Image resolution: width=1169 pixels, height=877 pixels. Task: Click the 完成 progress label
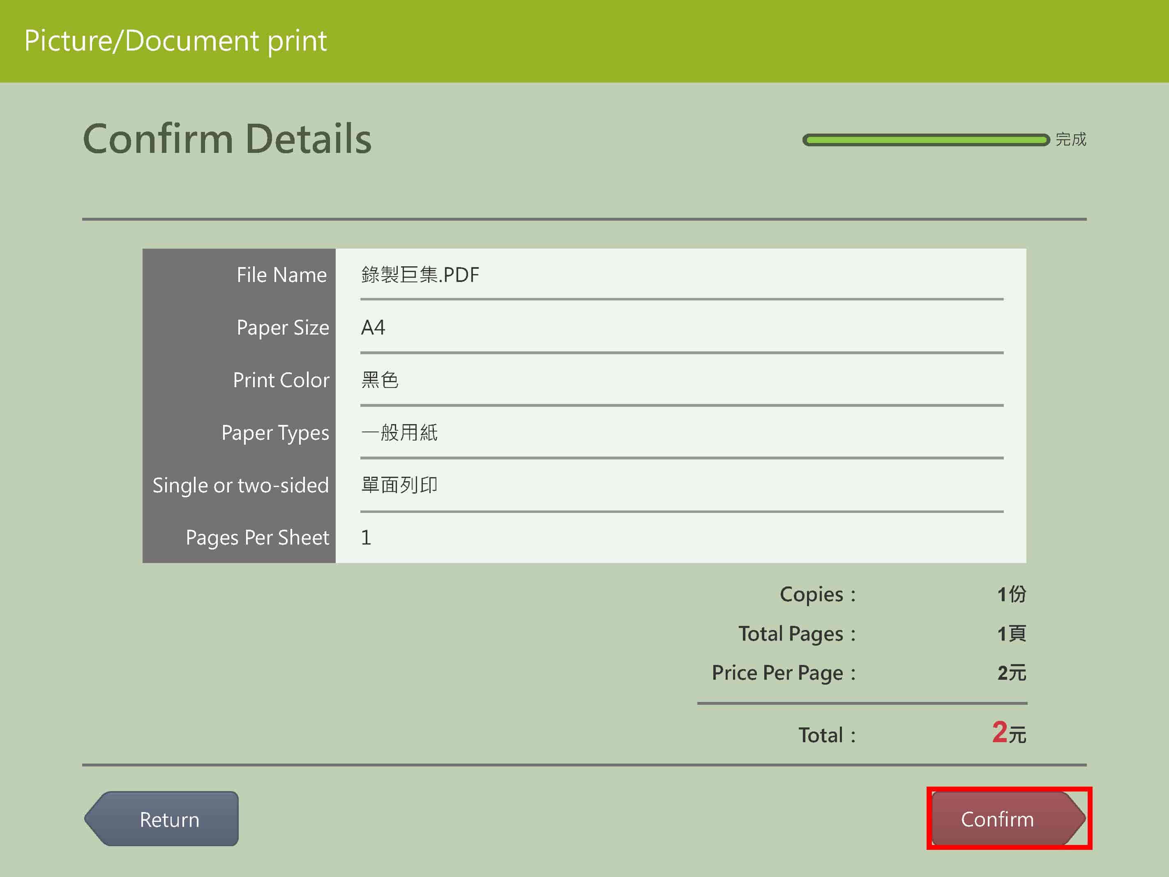(x=1071, y=139)
